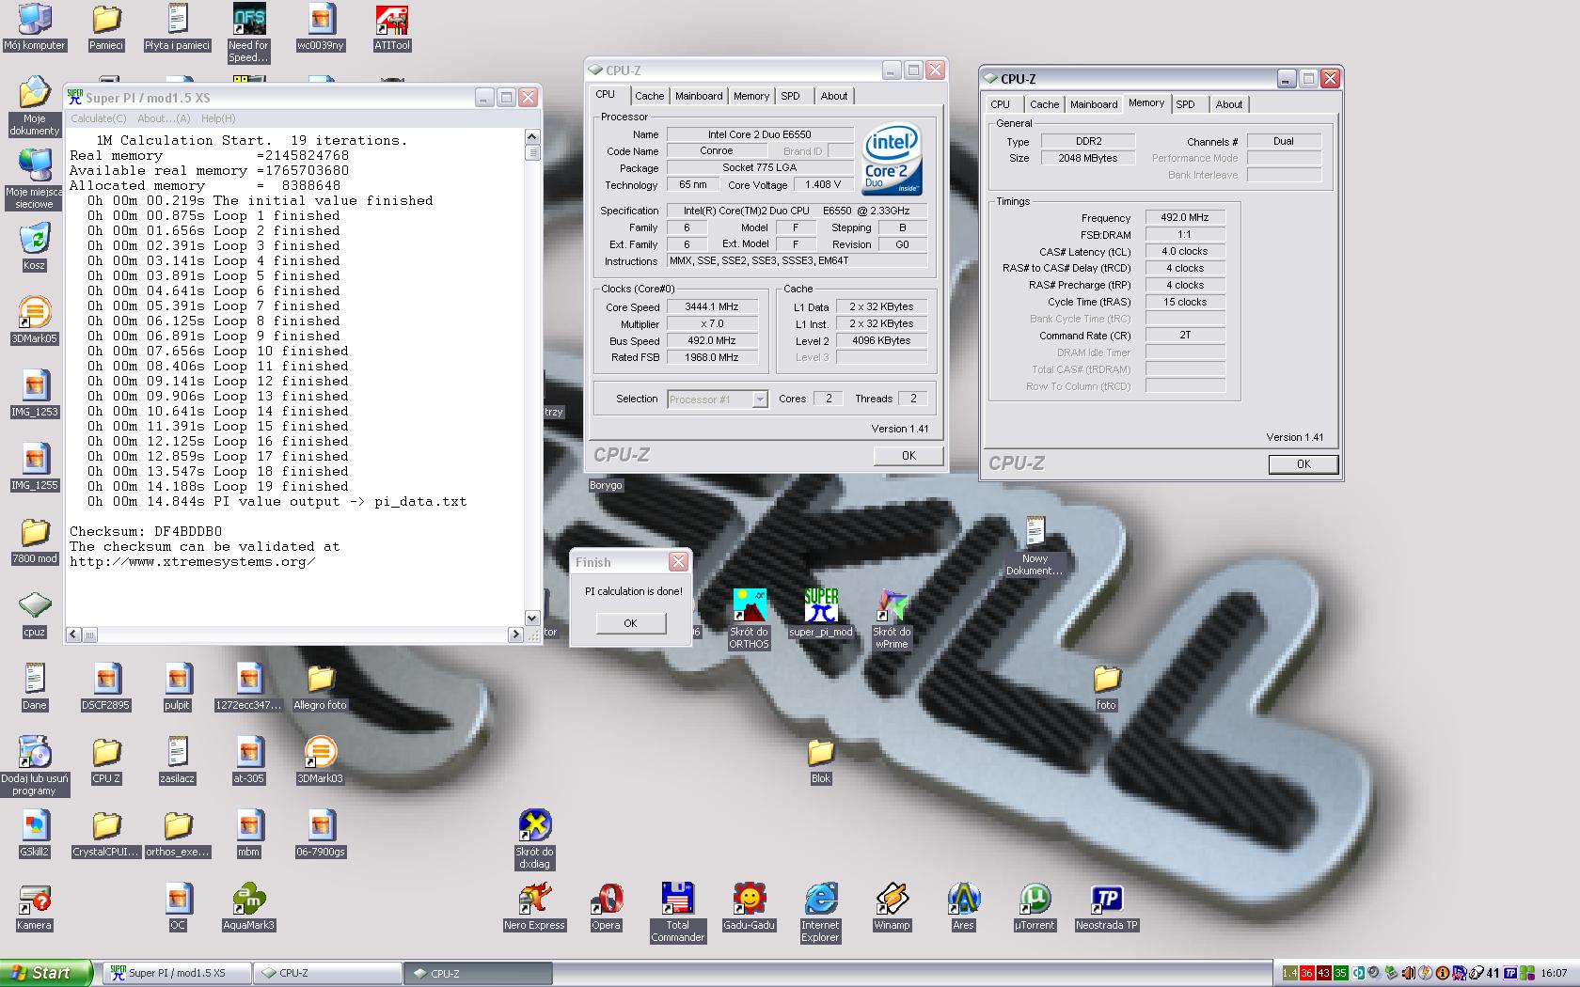1580x987 pixels.
Task: Click the Super PI horizontal scrollbar right arrow
Action: tap(515, 634)
